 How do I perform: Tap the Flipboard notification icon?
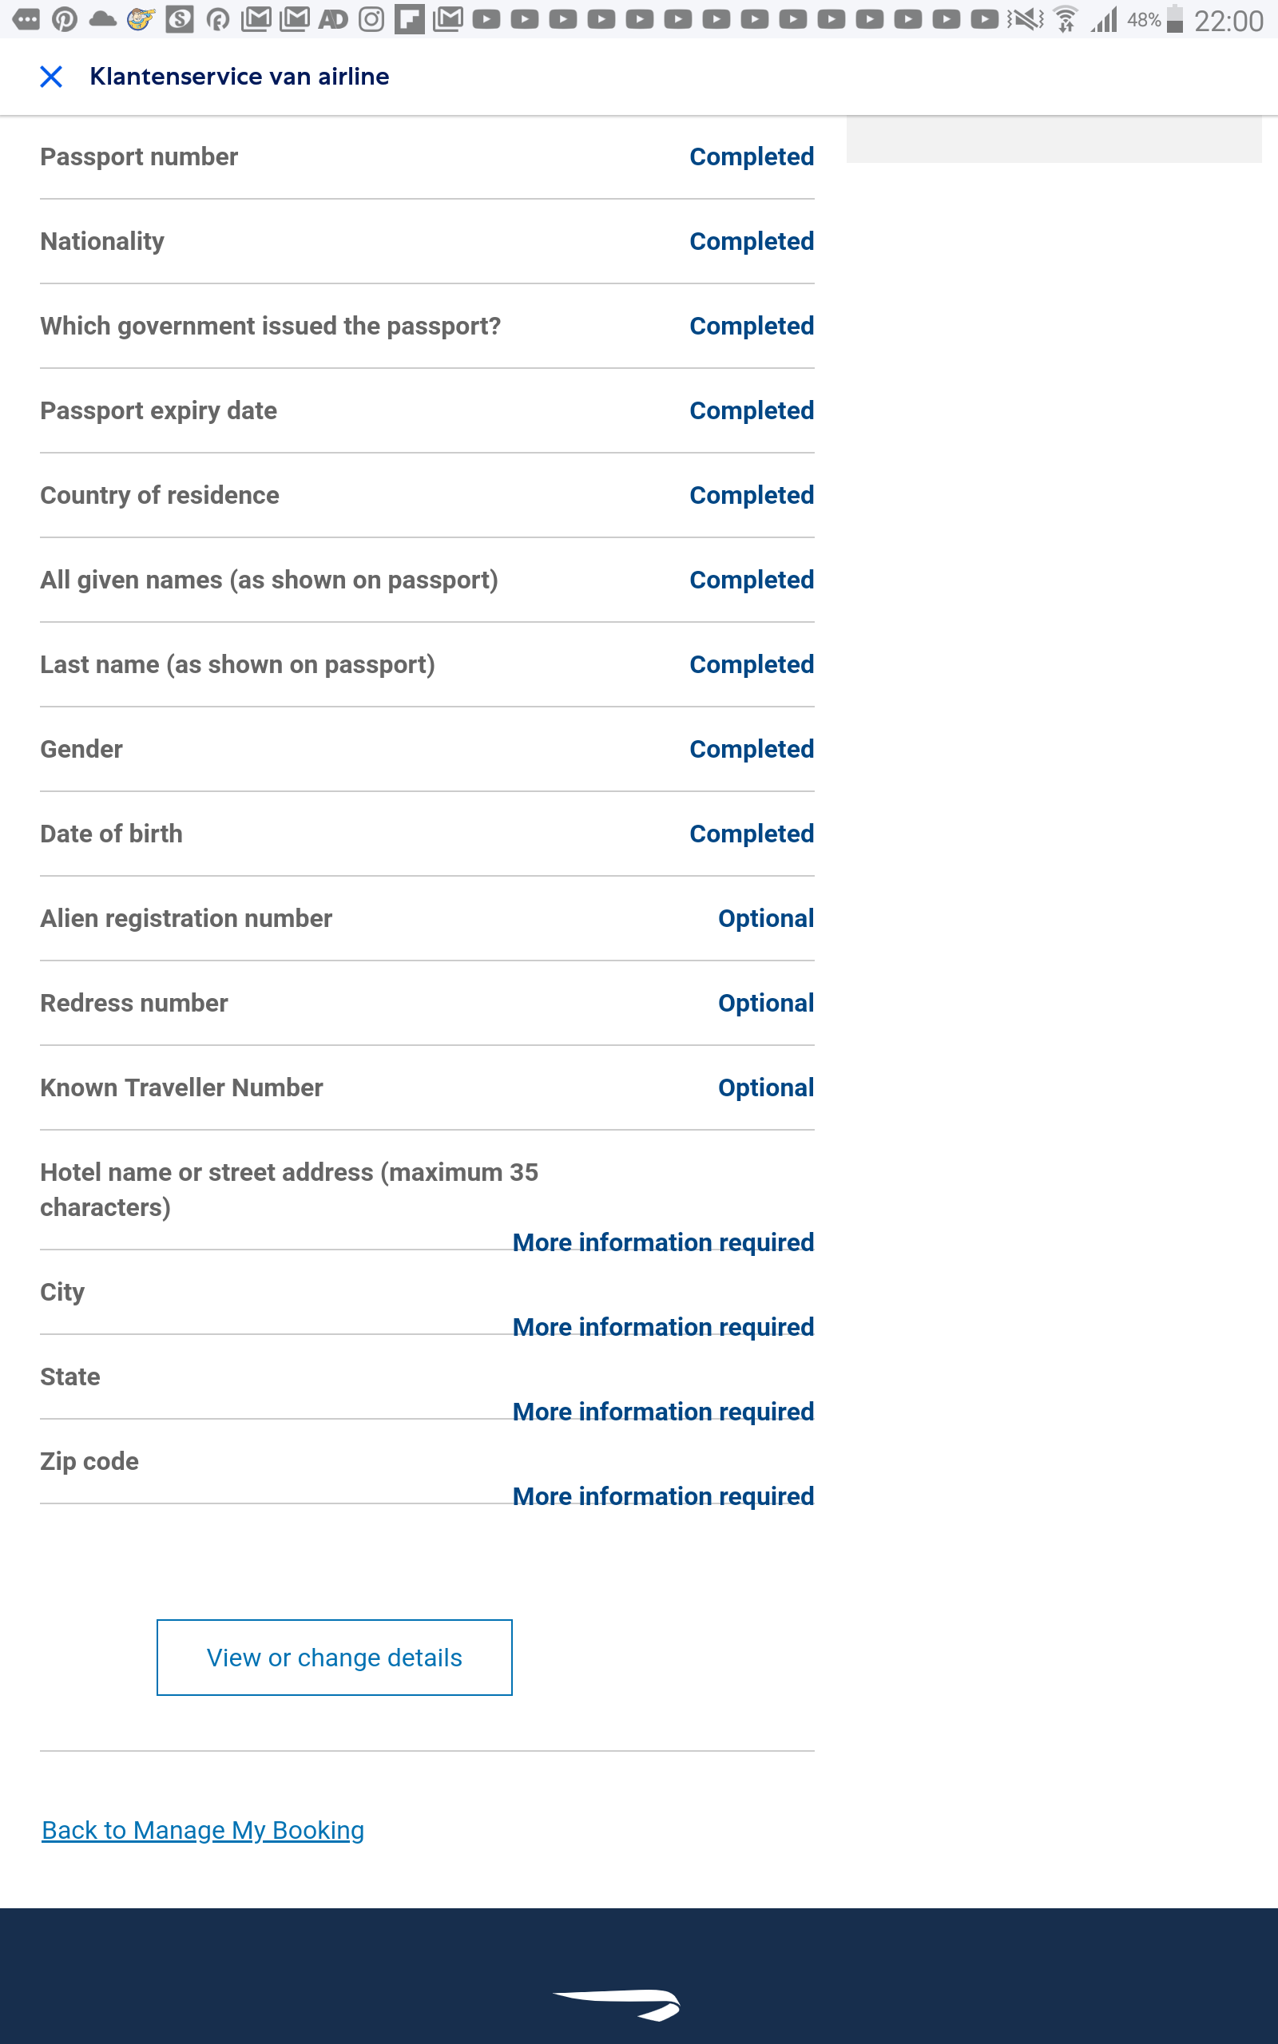tap(409, 18)
